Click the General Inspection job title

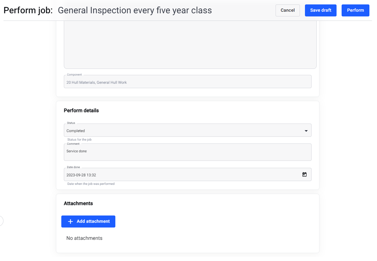coord(135,10)
